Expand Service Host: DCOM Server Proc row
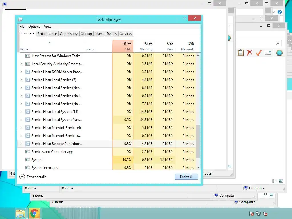This screenshot has width=292, height=219. pyautogui.click(x=21, y=72)
